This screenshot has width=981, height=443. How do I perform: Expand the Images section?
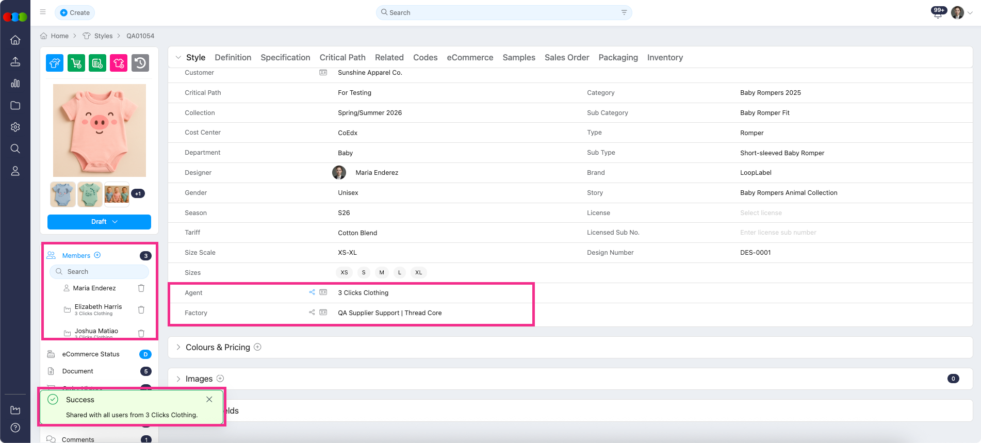[178, 379]
